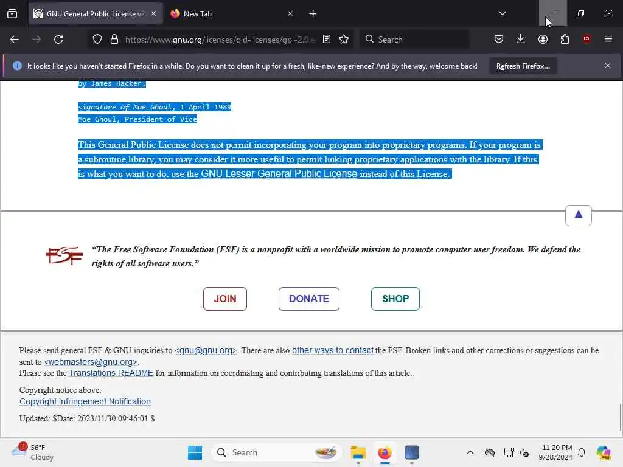Close the New Tab tab

[x=290, y=14]
